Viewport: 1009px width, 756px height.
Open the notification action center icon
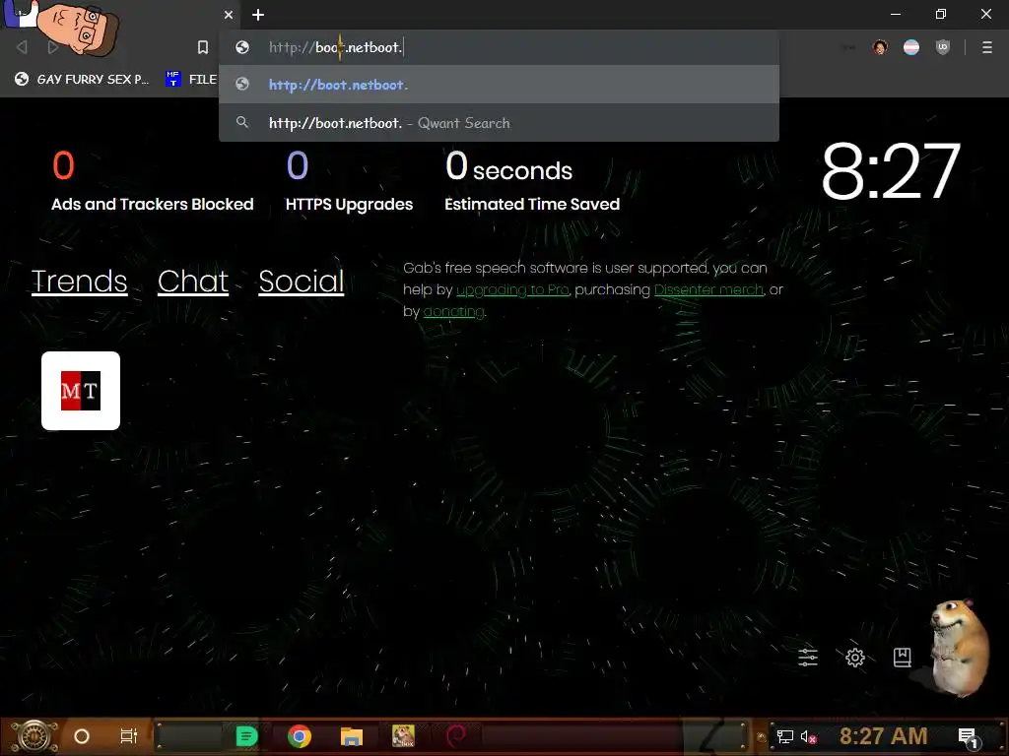click(x=968, y=736)
